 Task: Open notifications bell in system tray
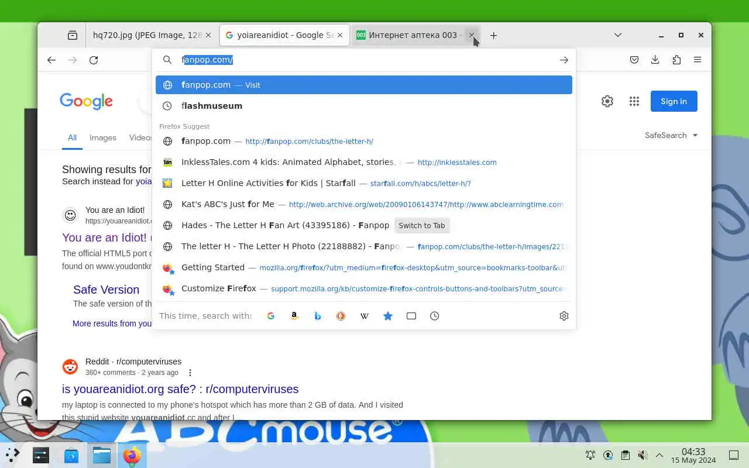[590, 455]
